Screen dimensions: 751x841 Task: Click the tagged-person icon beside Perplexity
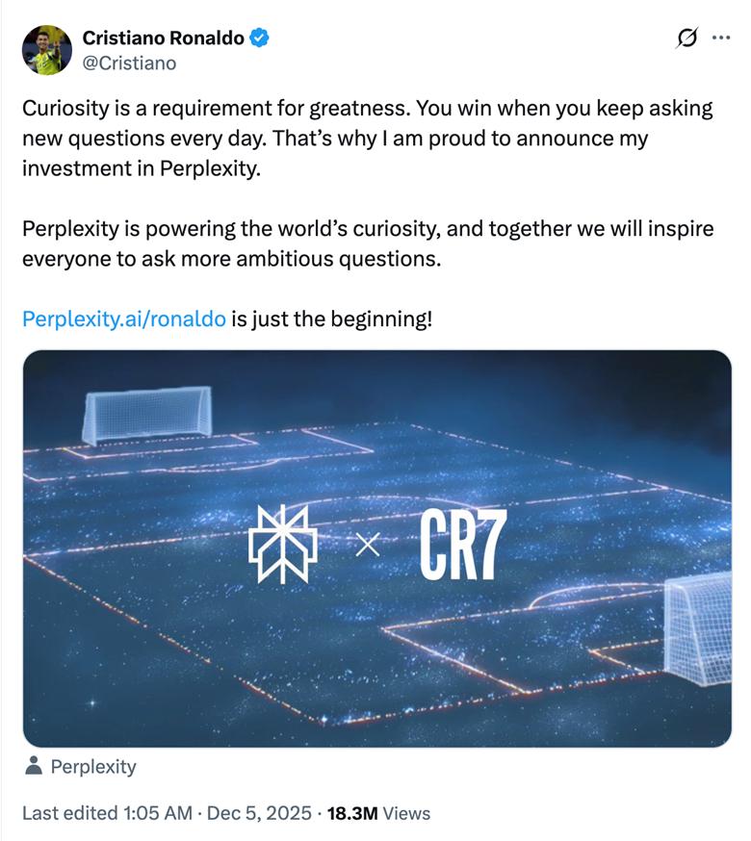[34, 767]
